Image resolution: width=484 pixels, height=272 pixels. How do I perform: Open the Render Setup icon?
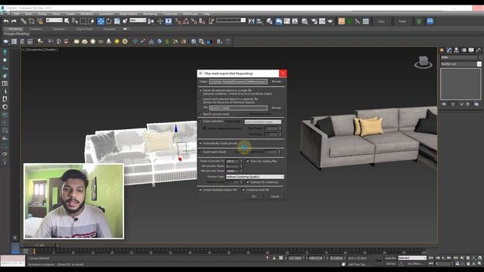point(315,21)
